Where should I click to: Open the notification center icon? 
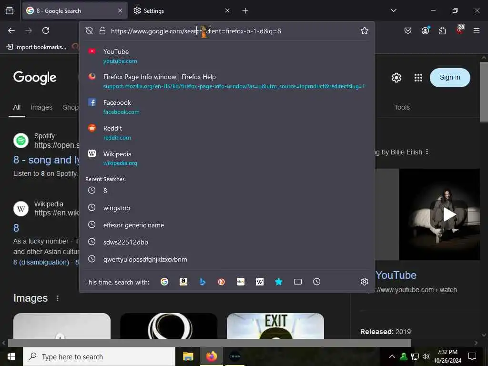pos(472,356)
